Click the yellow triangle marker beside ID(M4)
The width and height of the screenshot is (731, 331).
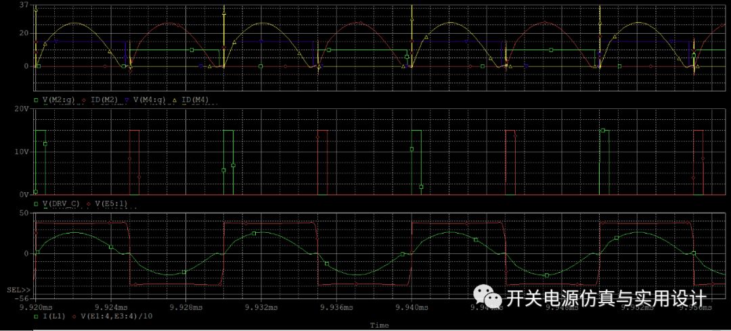(x=175, y=100)
